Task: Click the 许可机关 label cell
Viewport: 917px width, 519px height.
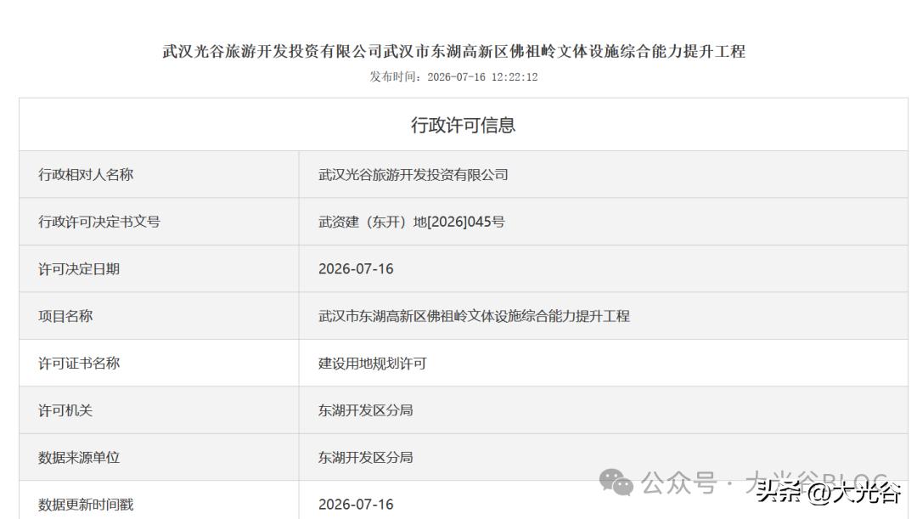Action: pos(159,410)
